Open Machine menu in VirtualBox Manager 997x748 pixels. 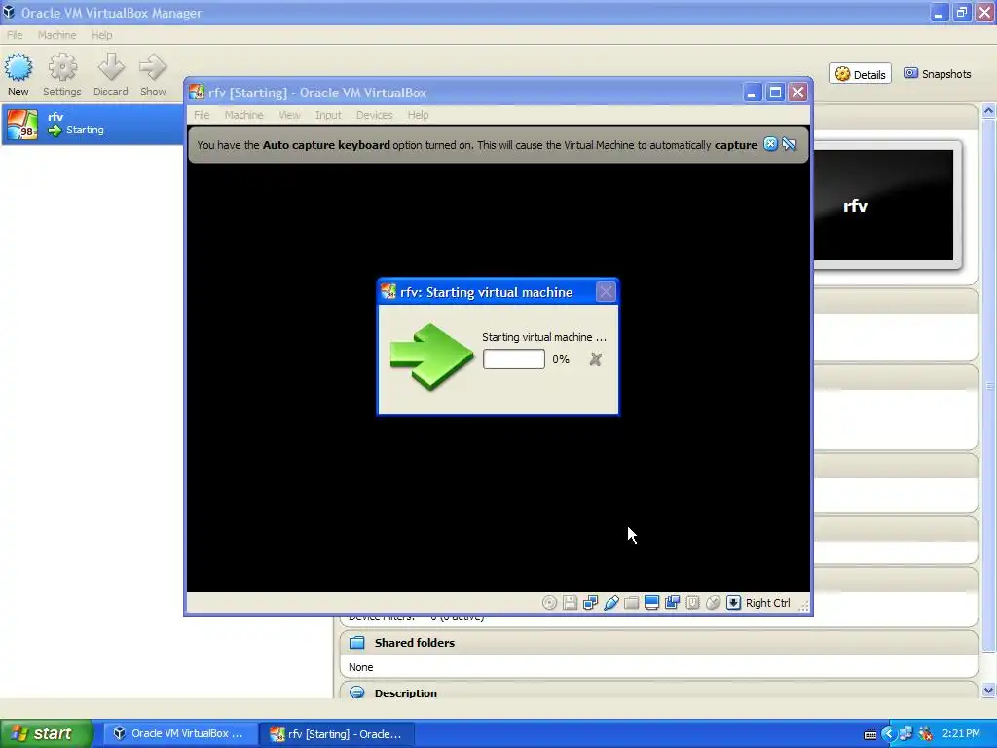[x=56, y=35]
